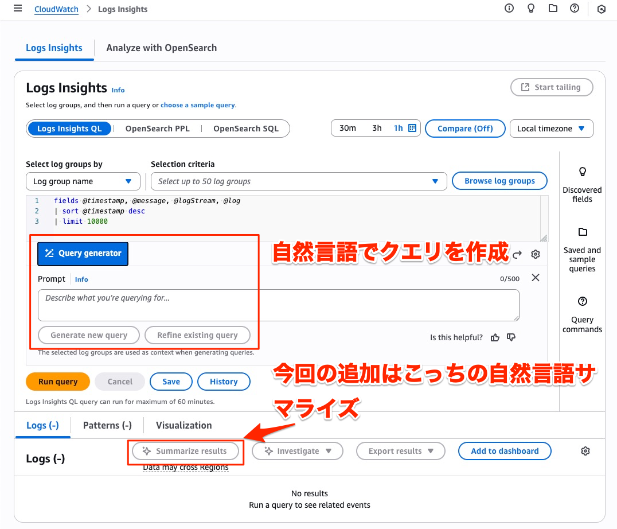Select the Visualization tab
Screen dimensions: 617x529
click(x=183, y=426)
